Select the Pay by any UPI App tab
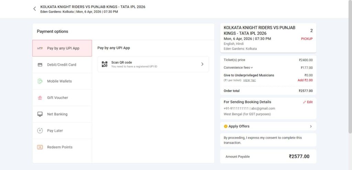This screenshot has width=352, height=170. coord(63,48)
